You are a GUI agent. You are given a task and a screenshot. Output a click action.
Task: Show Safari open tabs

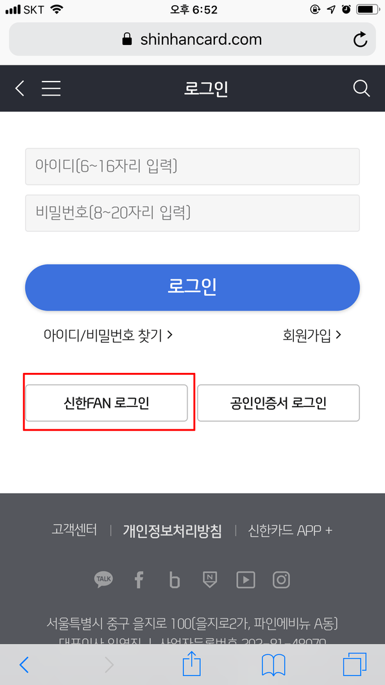tap(354, 664)
